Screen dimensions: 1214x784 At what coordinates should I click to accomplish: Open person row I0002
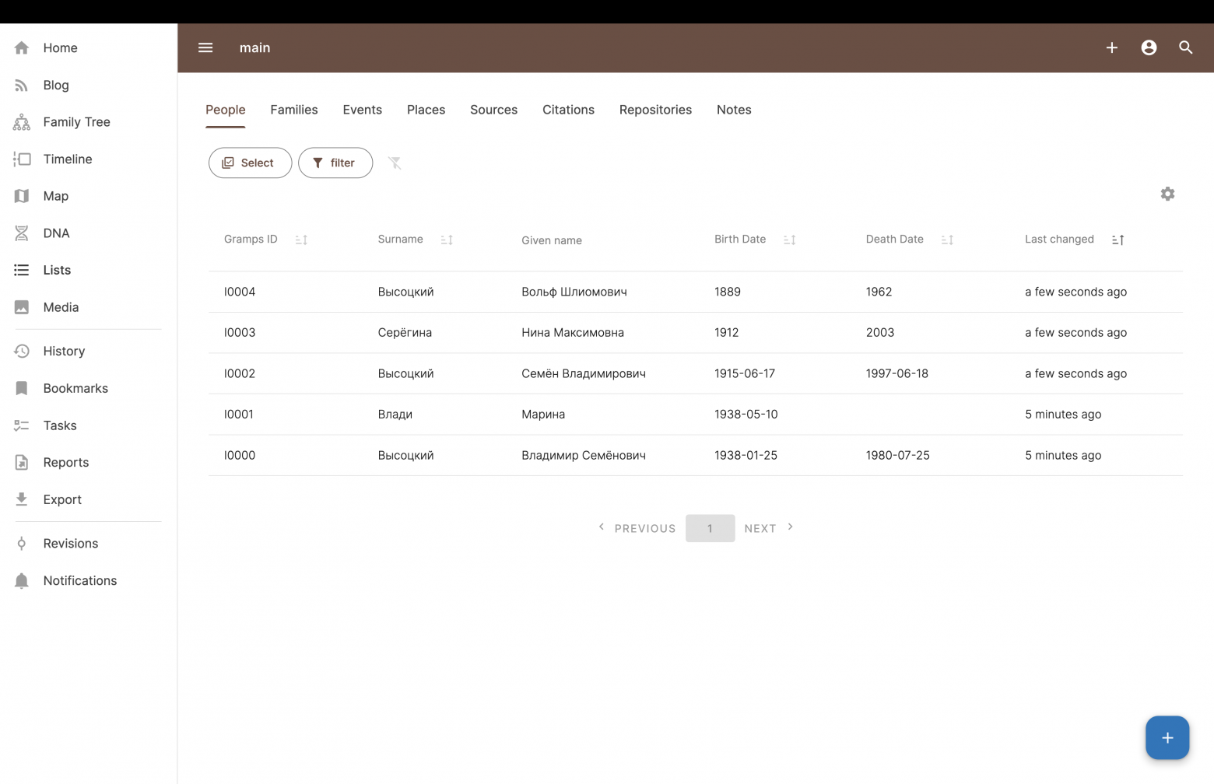coord(696,373)
